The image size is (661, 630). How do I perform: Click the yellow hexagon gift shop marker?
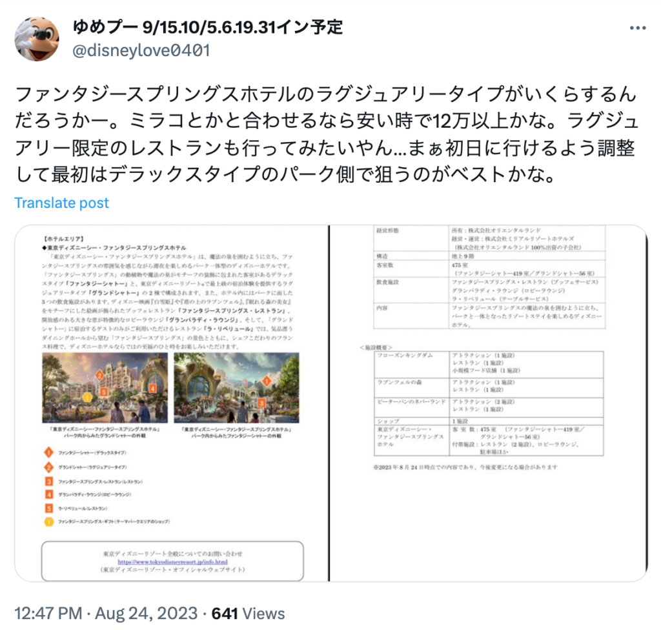(x=49, y=522)
